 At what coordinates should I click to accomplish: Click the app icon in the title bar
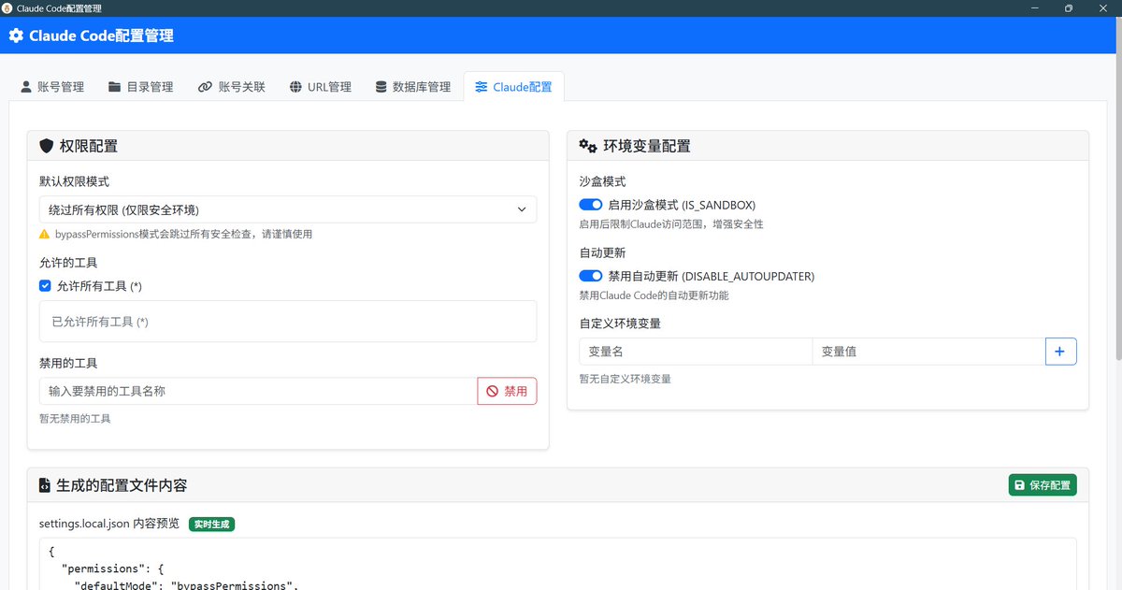tap(7, 7)
